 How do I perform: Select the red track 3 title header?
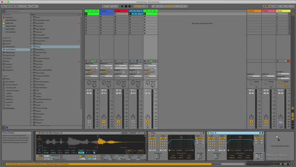click(x=121, y=11)
